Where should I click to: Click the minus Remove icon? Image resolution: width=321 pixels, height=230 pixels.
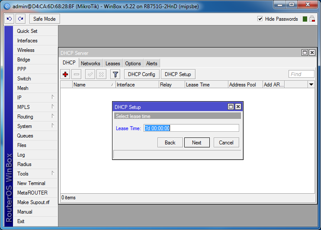click(77, 74)
